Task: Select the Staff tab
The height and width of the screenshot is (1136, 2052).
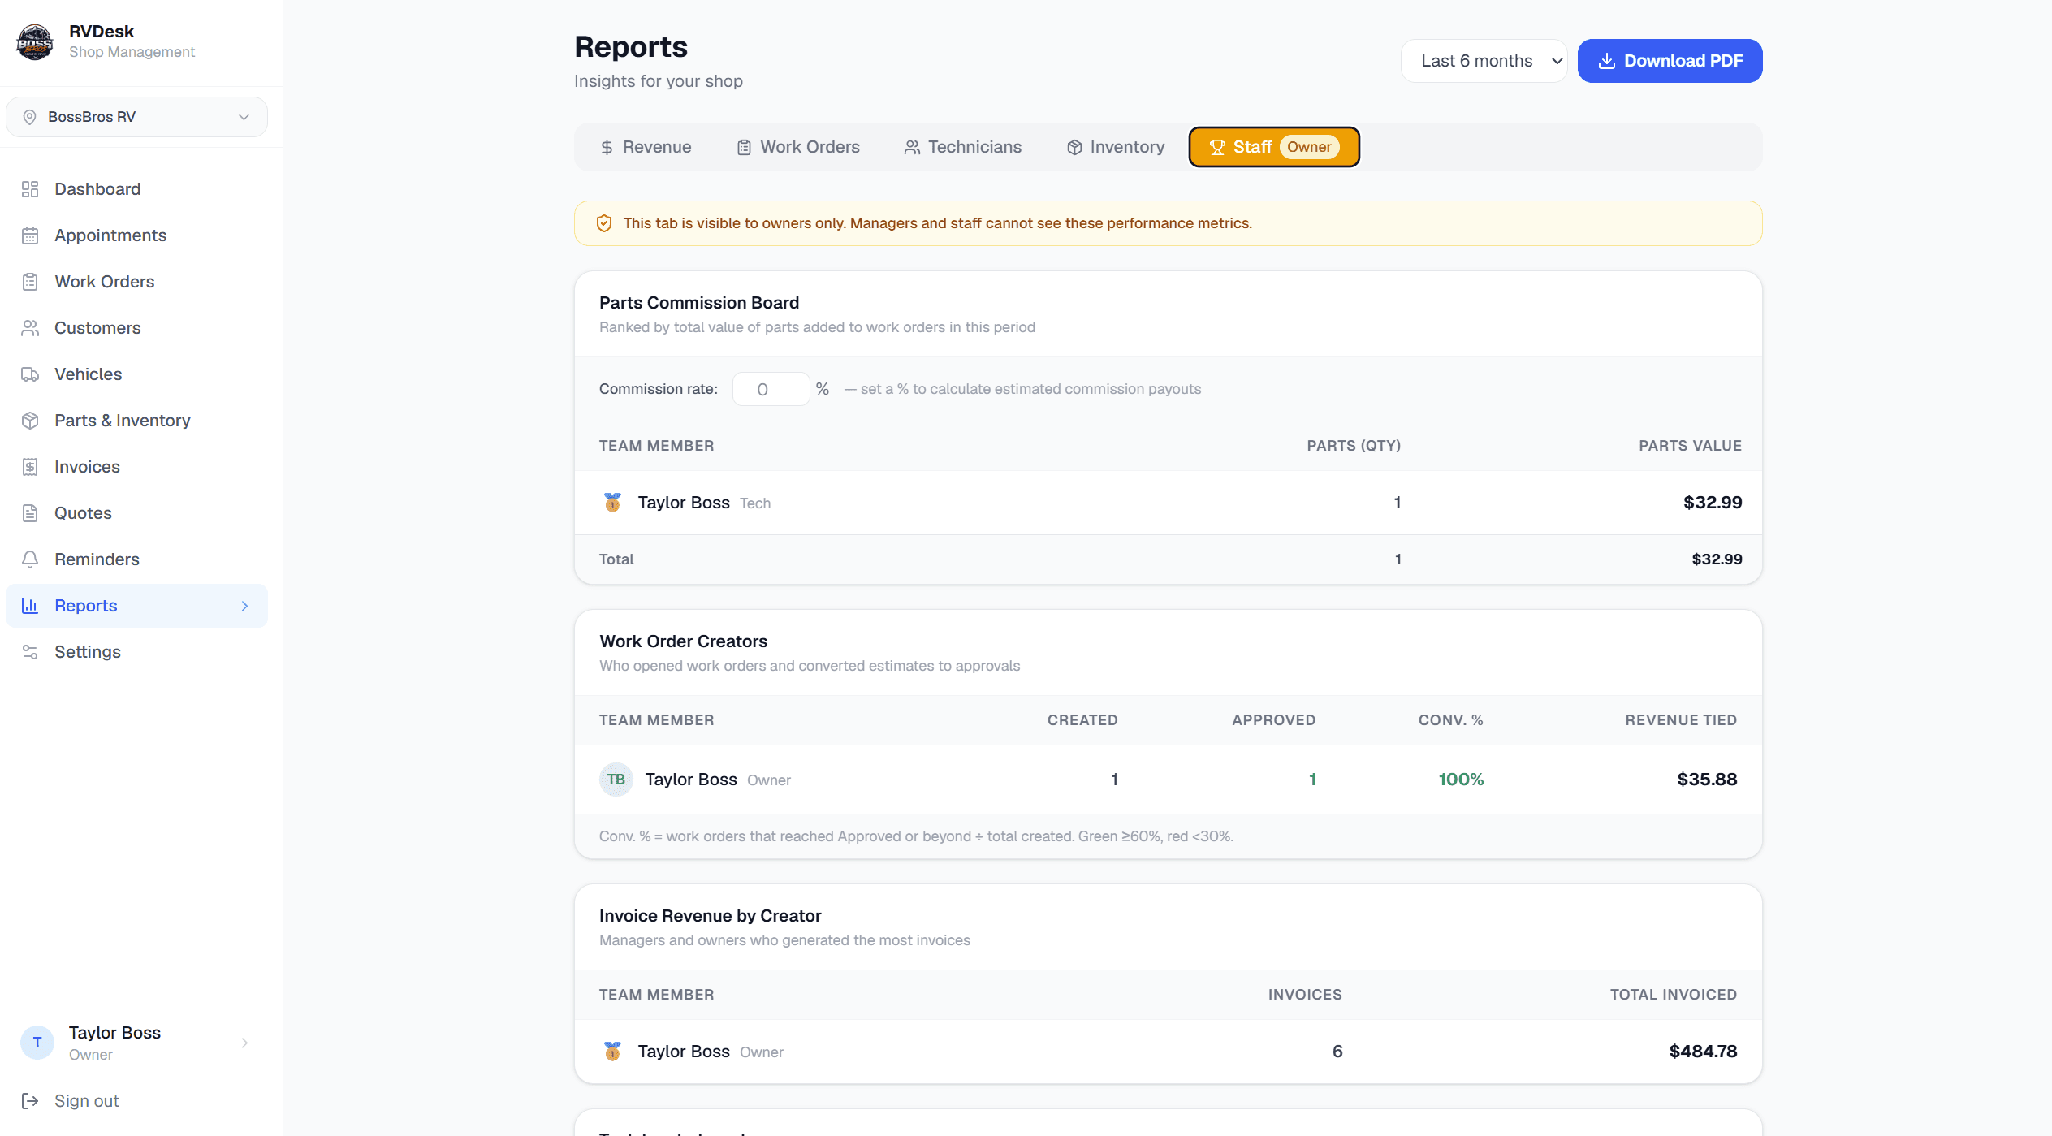Action: click(x=1273, y=147)
